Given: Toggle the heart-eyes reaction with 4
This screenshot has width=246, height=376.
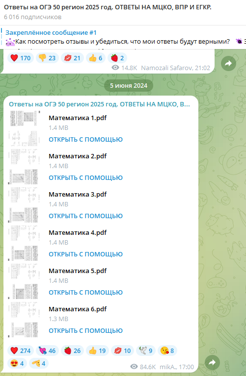Looking at the screenshot, I should 17,363.
